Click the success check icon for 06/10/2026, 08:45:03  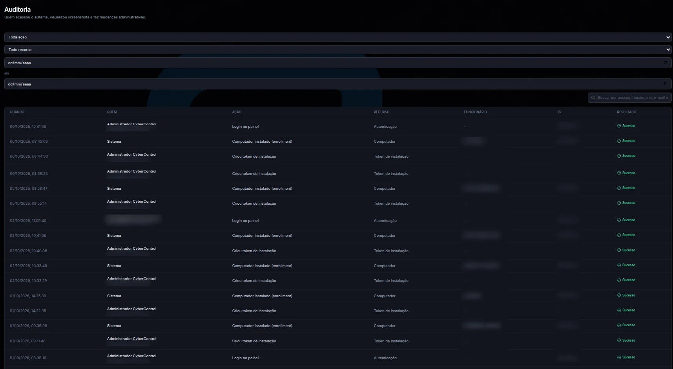[619, 141]
